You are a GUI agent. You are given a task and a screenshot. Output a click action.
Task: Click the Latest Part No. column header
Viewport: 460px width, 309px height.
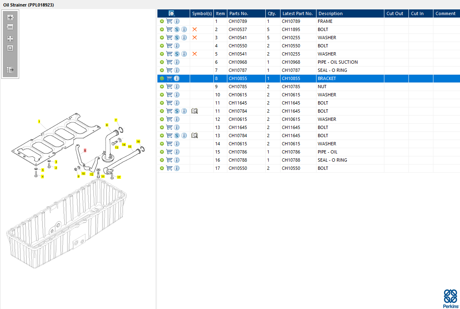click(298, 13)
